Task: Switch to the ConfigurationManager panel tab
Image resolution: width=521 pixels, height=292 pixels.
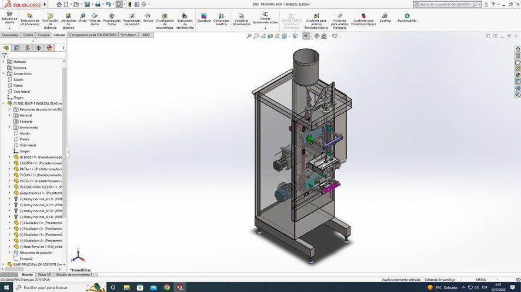Action: (x=28, y=48)
